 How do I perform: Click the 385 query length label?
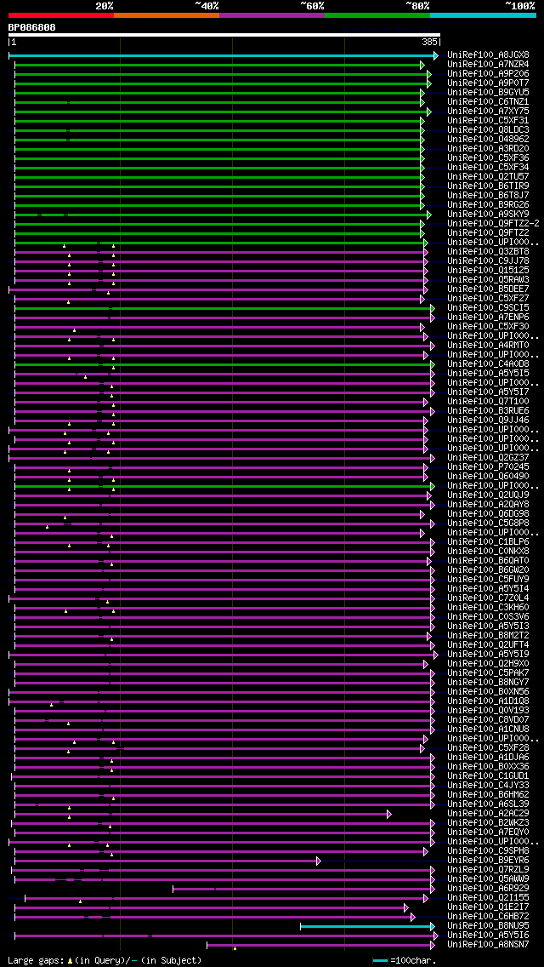(x=429, y=42)
